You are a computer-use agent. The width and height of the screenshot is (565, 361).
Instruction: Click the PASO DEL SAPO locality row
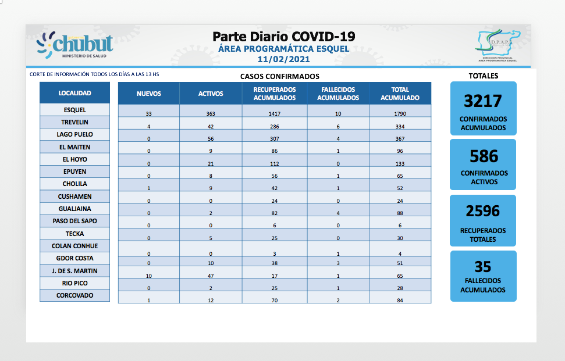coord(74,221)
